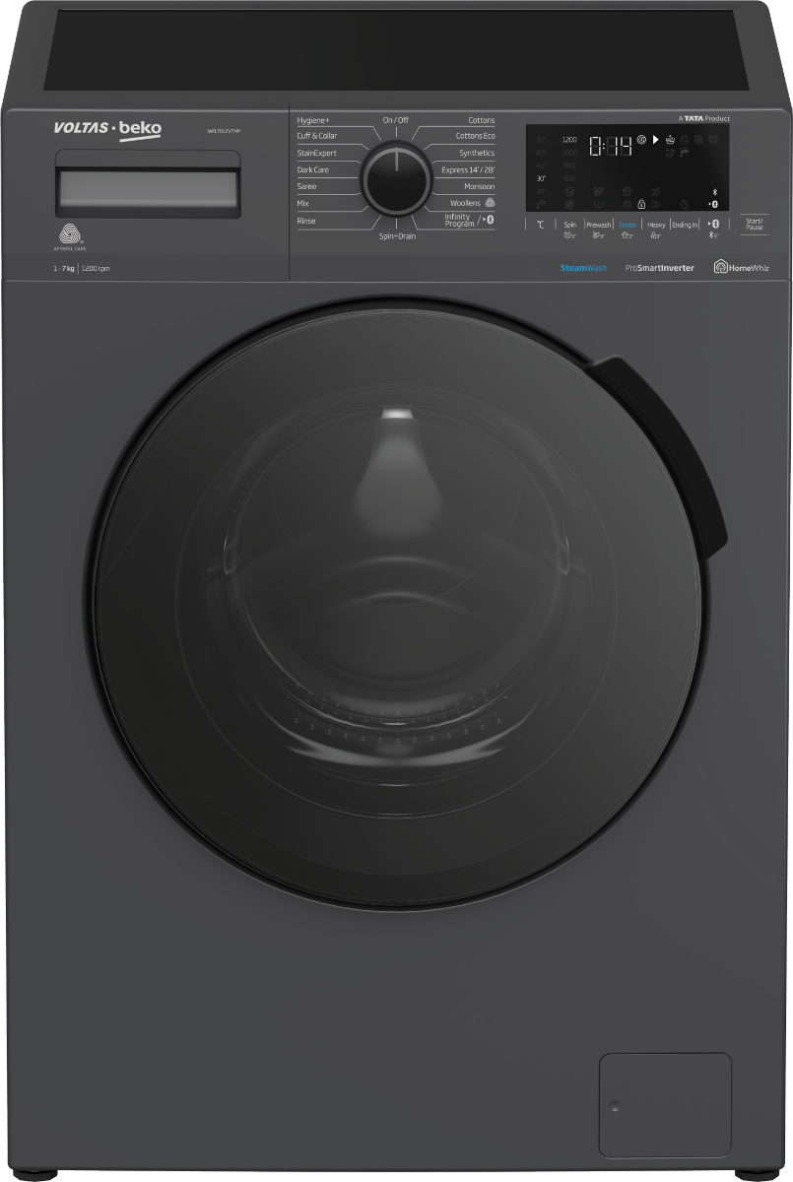This screenshot has height=1182, width=793.
Task: Click the Woollens wool icon
Action: tap(490, 203)
